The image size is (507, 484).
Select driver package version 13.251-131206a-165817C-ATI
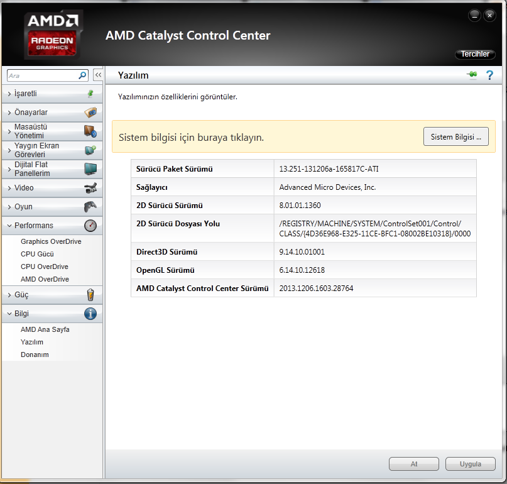coord(329,169)
